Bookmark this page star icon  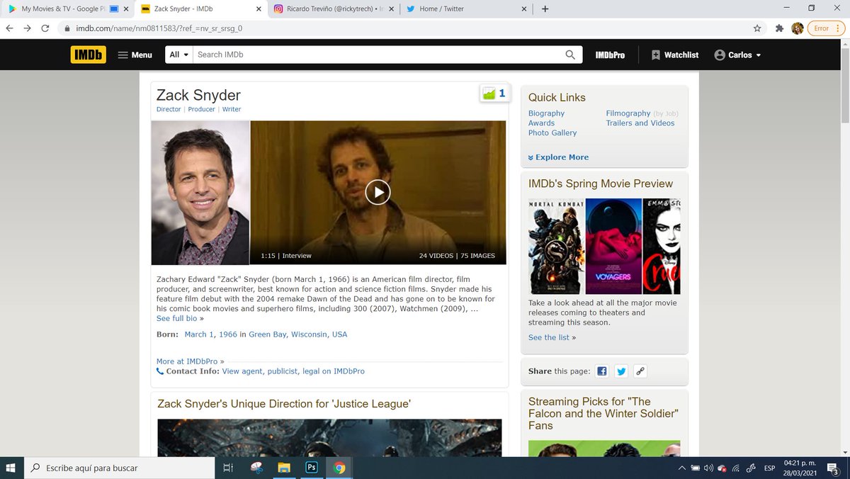click(757, 28)
